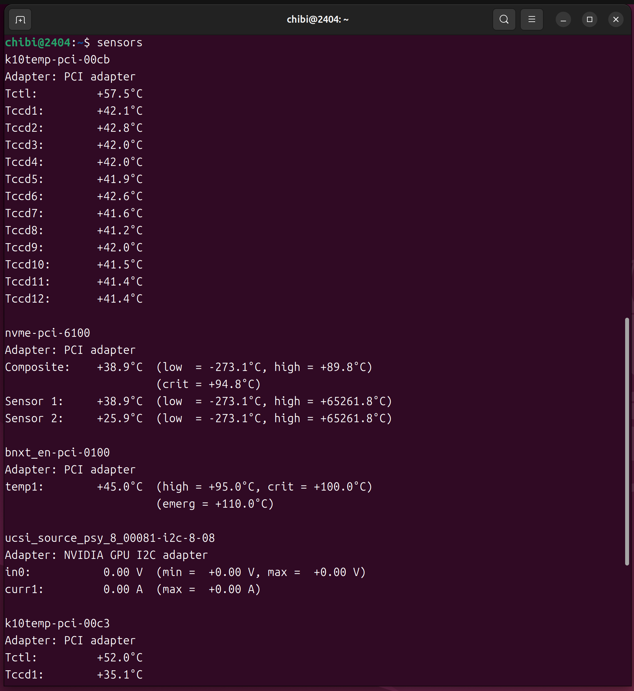
Task: Maximize the terminal window
Action: [589, 20]
